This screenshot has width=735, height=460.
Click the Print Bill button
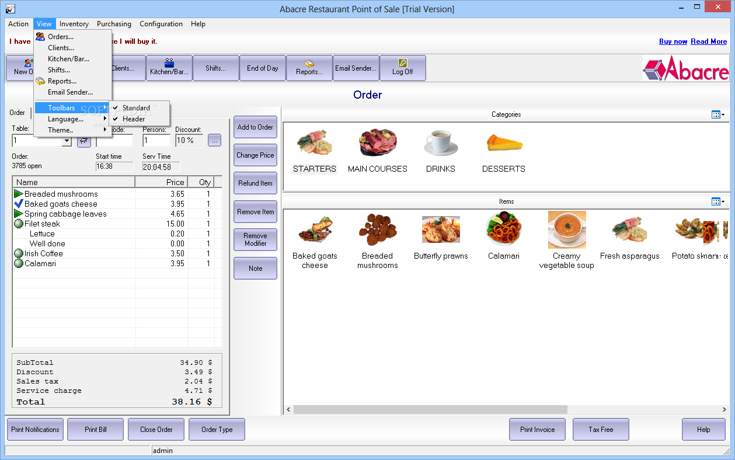click(96, 430)
